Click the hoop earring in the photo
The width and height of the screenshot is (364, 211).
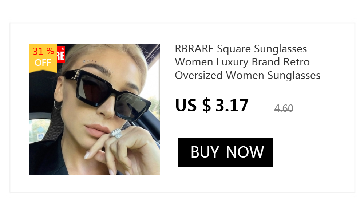58,104
